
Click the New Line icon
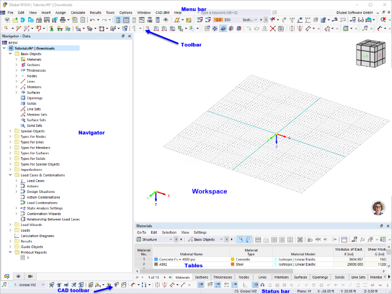coord(18,29)
